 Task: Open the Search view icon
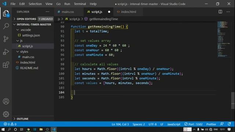click(x=6, y=26)
